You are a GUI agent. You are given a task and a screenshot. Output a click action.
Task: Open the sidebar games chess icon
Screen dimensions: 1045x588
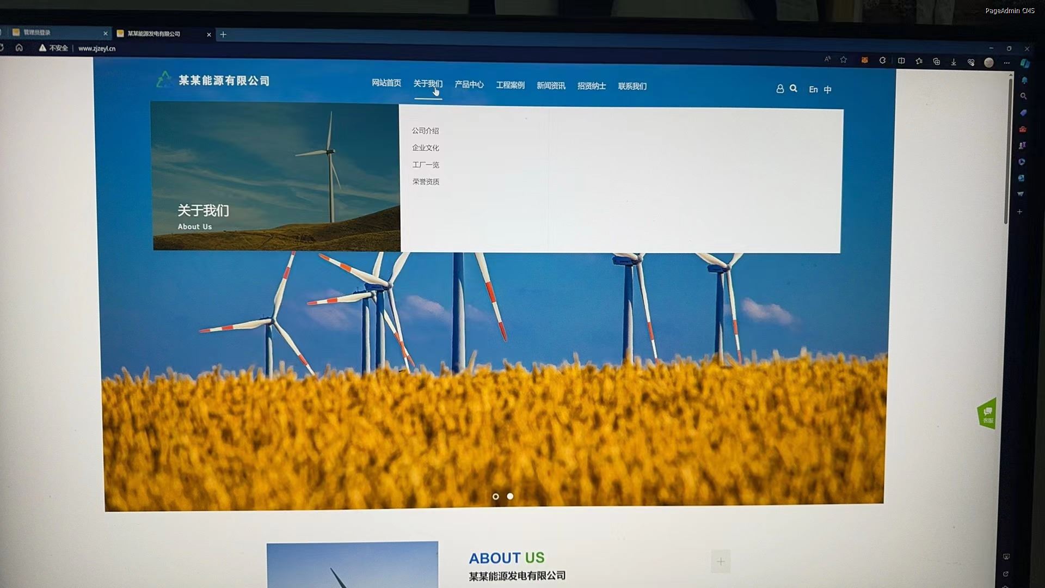point(1022,145)
